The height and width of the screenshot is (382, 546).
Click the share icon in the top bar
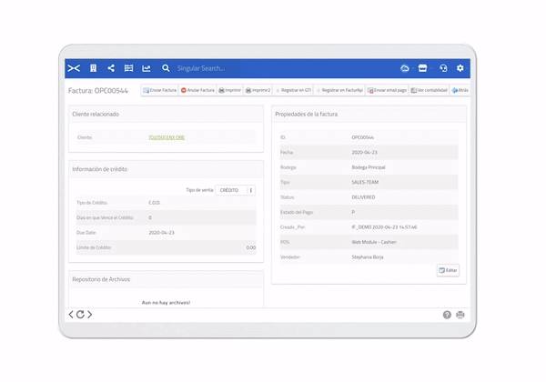tap(111, 68)
